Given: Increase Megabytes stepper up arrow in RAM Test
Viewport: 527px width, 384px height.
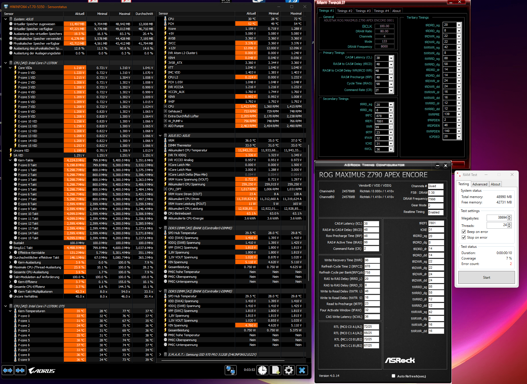Looking at the screenshot, I should tap(510, 216).
